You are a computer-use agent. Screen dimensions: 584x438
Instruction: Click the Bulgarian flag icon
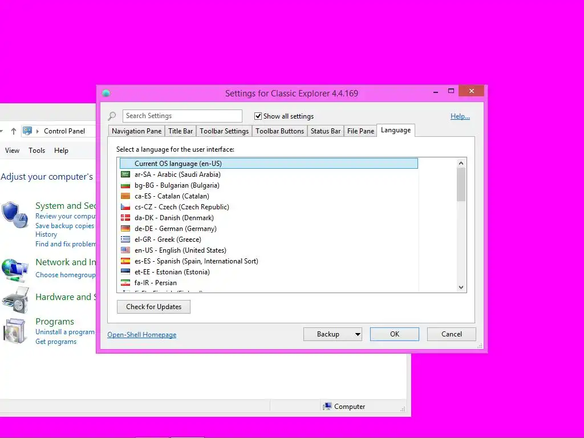125,185
